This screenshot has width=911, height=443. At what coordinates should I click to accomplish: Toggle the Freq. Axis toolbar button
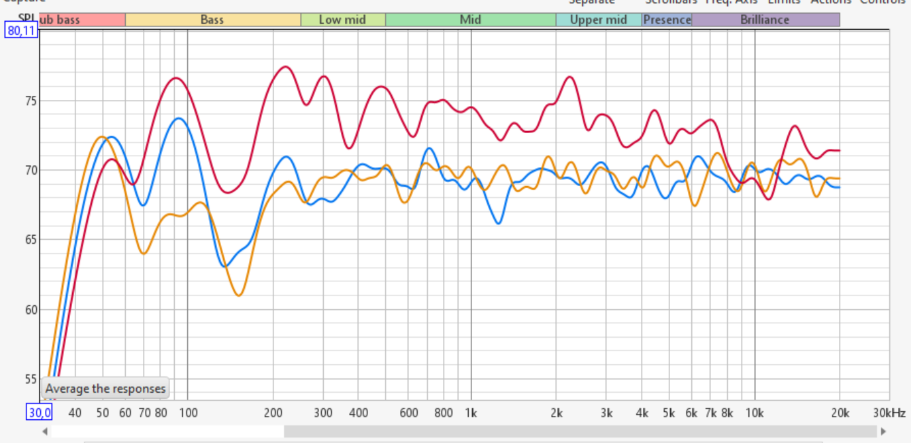[731, 2]
